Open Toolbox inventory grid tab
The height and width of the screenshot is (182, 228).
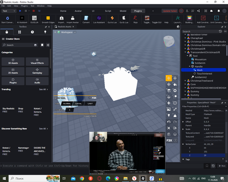pos(20,32)
